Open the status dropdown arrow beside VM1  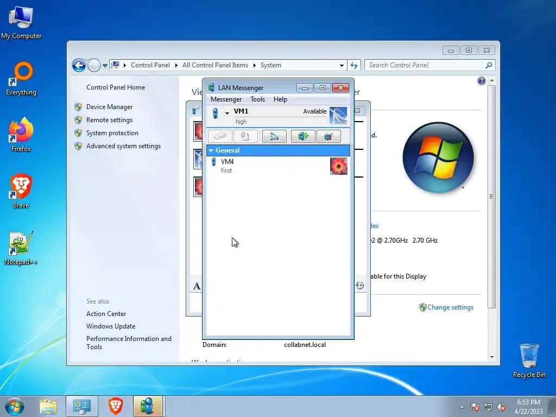tap(227, 113)
